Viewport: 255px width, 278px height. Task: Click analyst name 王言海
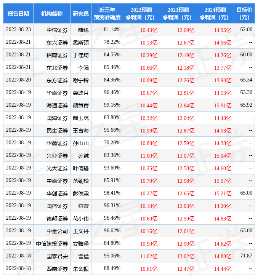(x=81, y=131)
